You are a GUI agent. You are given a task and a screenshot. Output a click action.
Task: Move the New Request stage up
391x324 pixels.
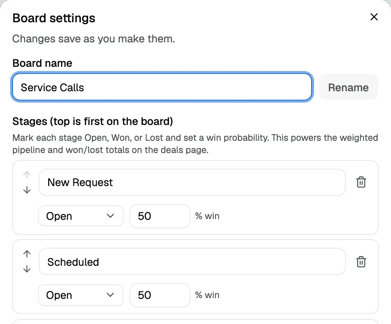[x=27, y=175]
